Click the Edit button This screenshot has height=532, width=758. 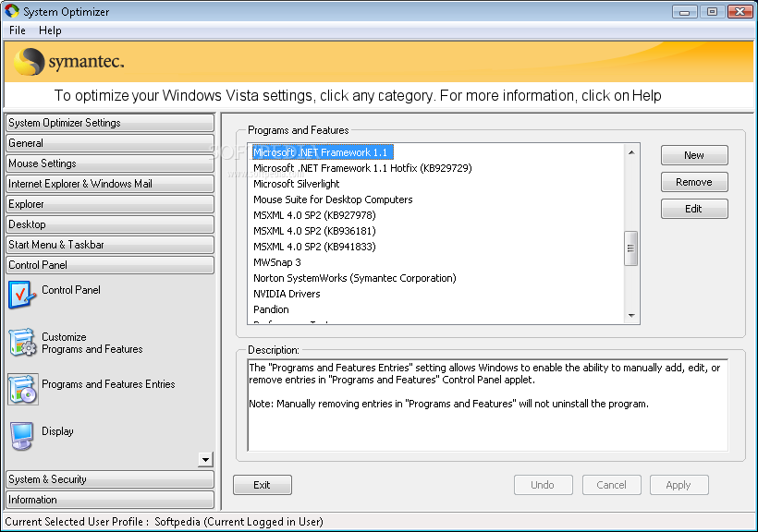[x=694, y=209]
